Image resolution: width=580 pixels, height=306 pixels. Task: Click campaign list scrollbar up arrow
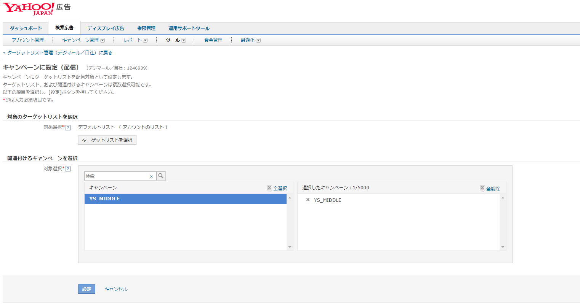(x=290, y=198)
